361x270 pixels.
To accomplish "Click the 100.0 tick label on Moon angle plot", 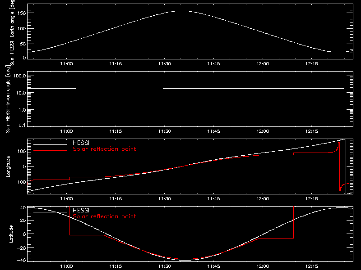I will click(x=19, y=76).
